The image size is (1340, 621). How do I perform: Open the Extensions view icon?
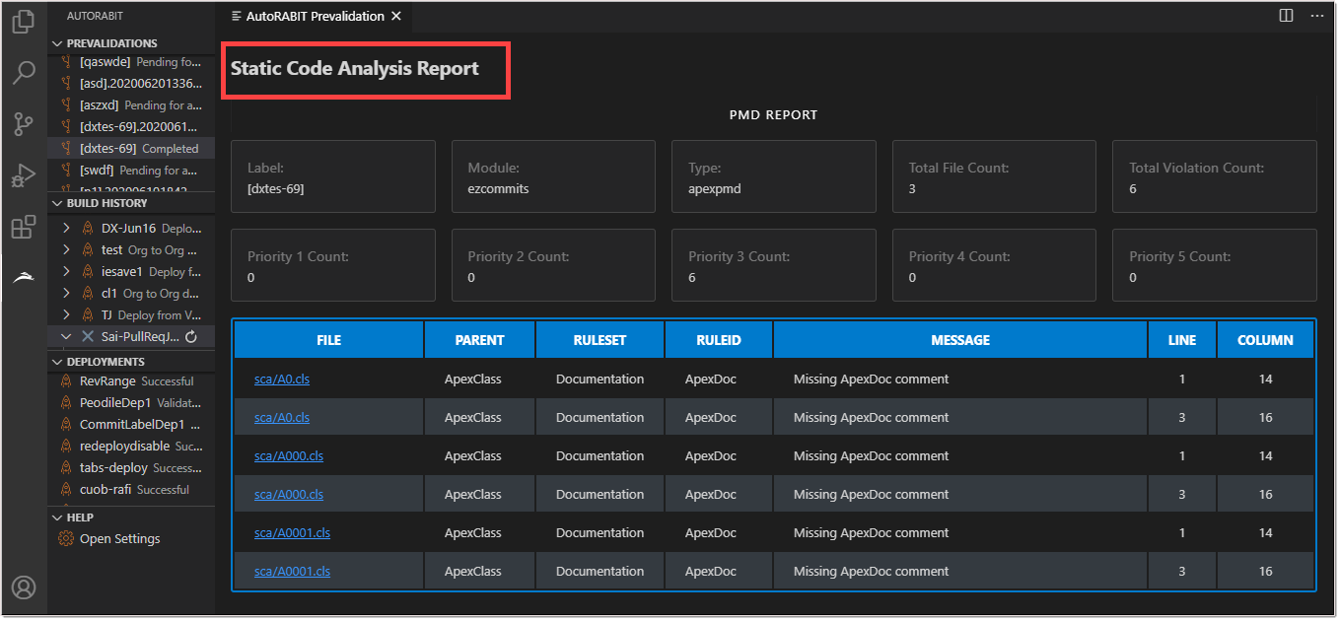click(24, 227)
